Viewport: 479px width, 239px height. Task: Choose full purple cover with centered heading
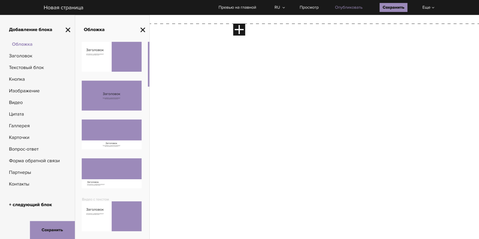coord(112,96)
